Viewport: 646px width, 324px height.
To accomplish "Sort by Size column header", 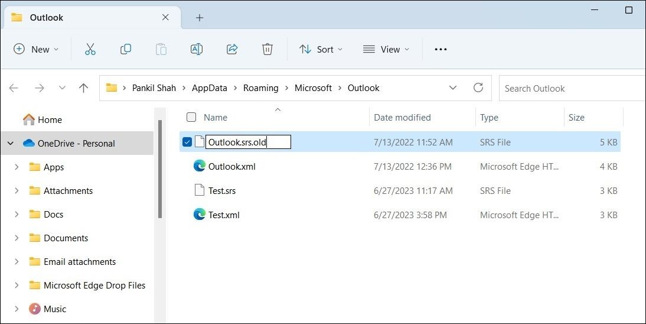I will pyautogui.click(x=576, y=117).
